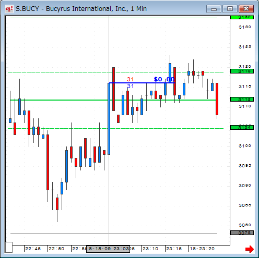
Task: Click the 23:10 time axis label
Action: coord(150,249)
